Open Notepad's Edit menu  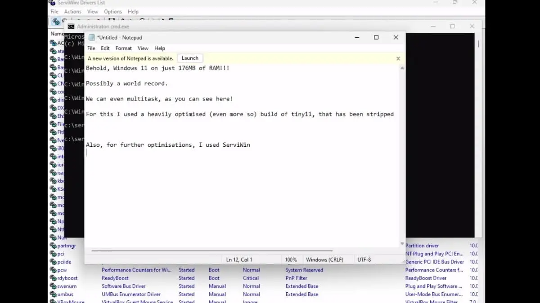pos(105,48)
